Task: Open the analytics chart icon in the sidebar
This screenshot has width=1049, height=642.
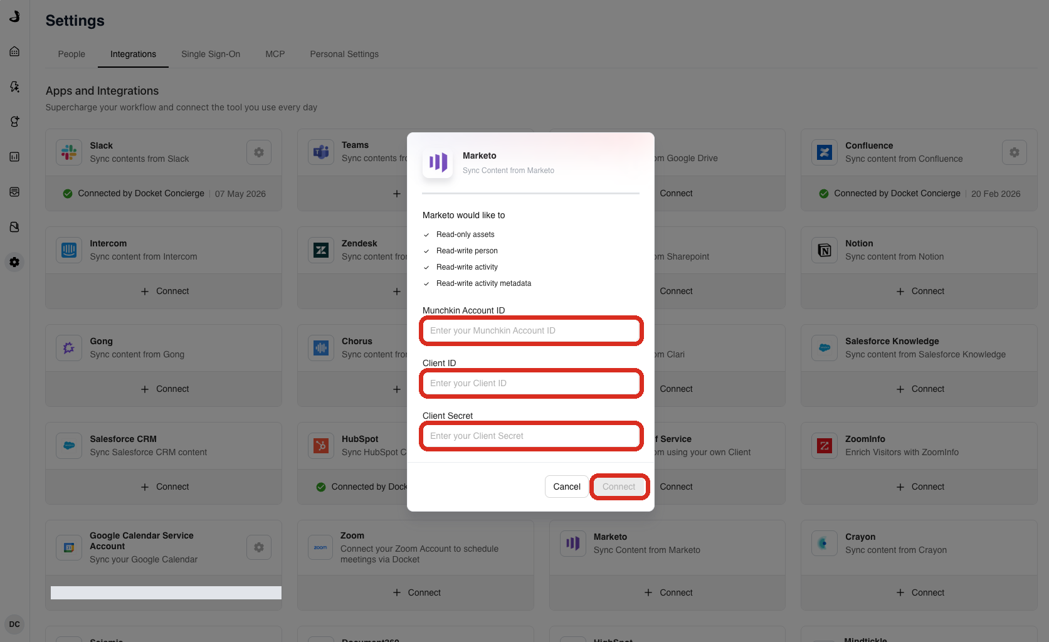Action: click(x=14, y=157)
